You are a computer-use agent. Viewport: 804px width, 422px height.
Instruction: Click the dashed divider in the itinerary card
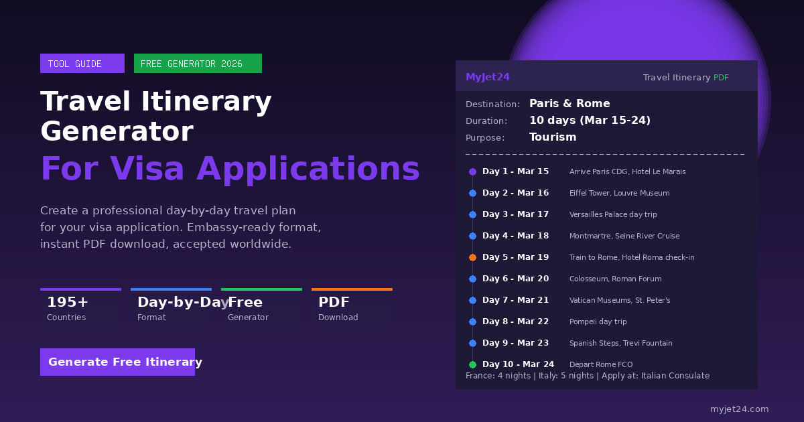point(603,153)
